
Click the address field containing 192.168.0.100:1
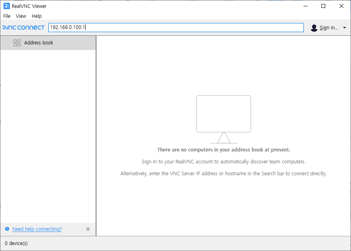[x=176, y=28]
